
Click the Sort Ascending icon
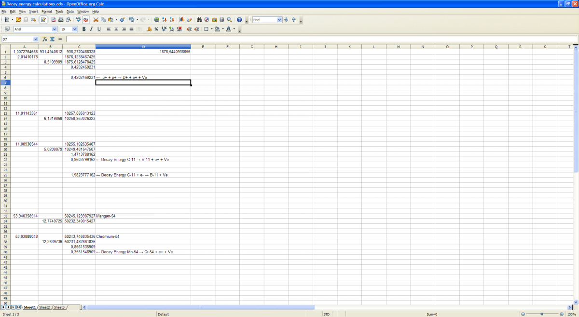[165, 20]
